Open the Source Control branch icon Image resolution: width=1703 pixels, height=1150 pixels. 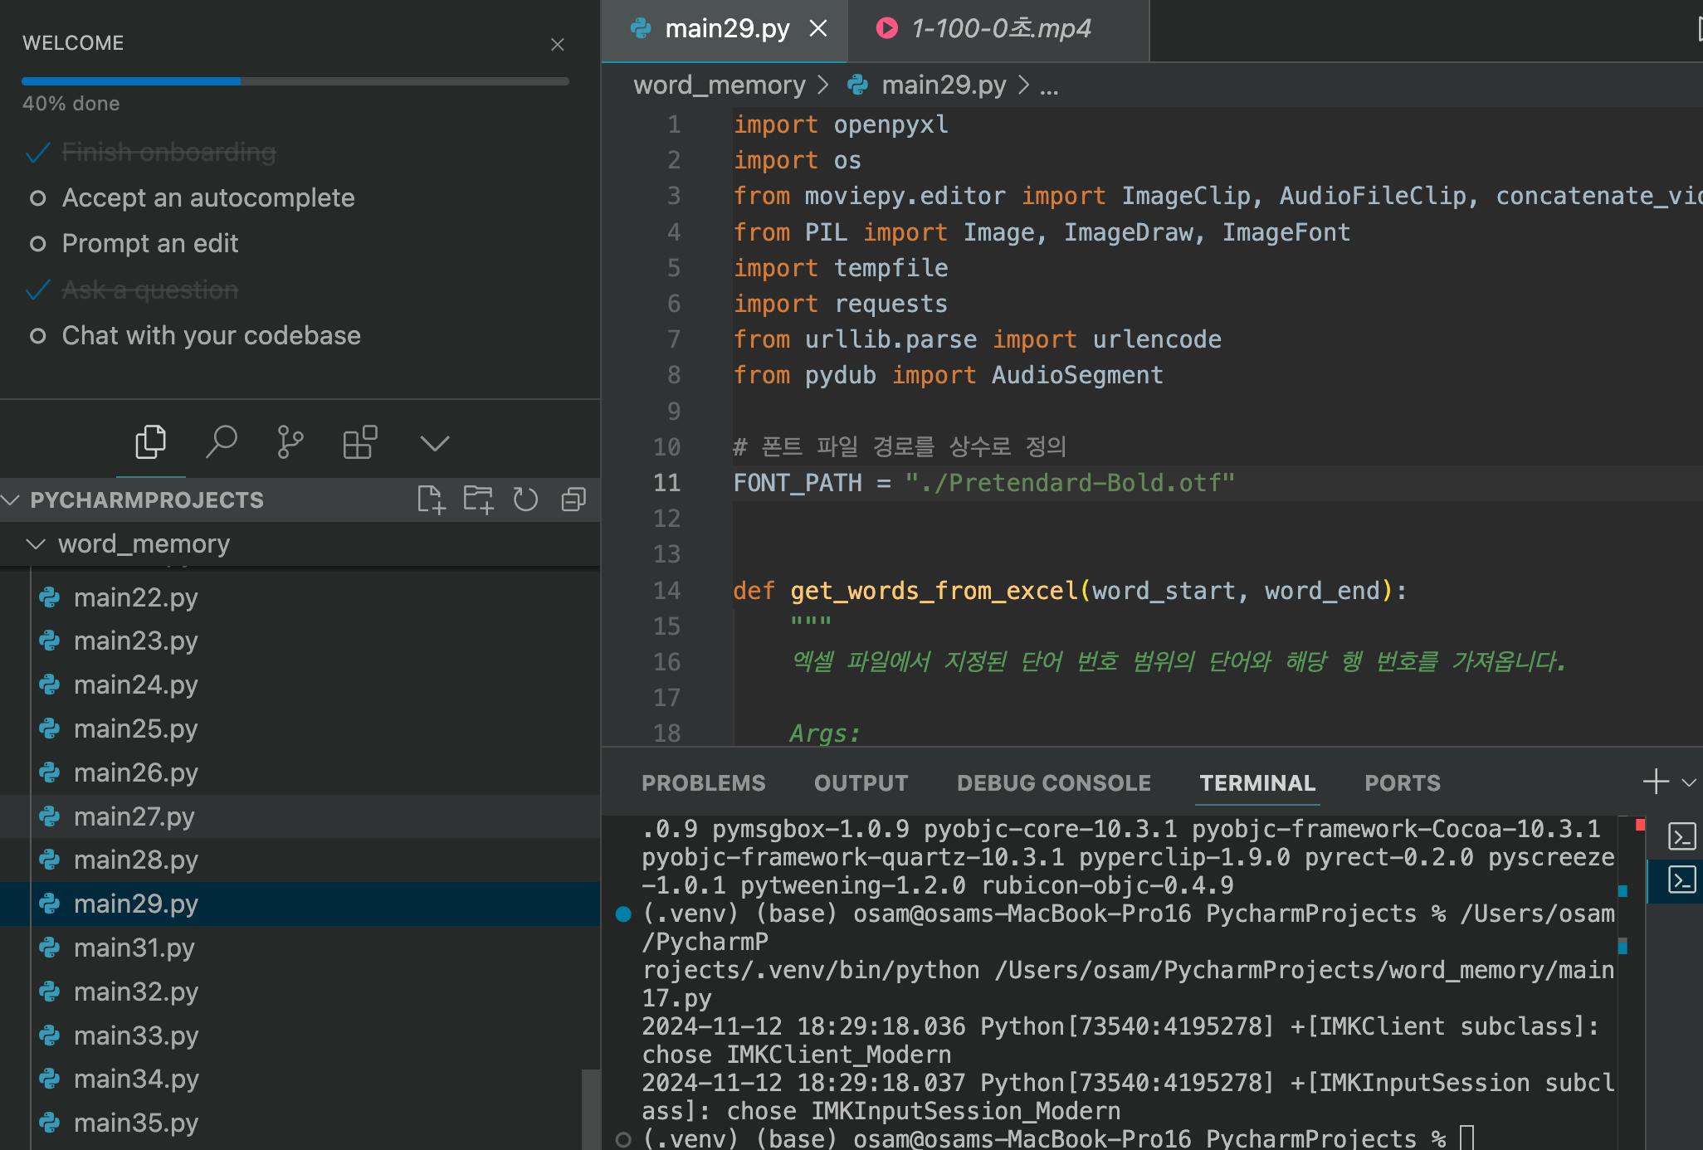(290, 442)
